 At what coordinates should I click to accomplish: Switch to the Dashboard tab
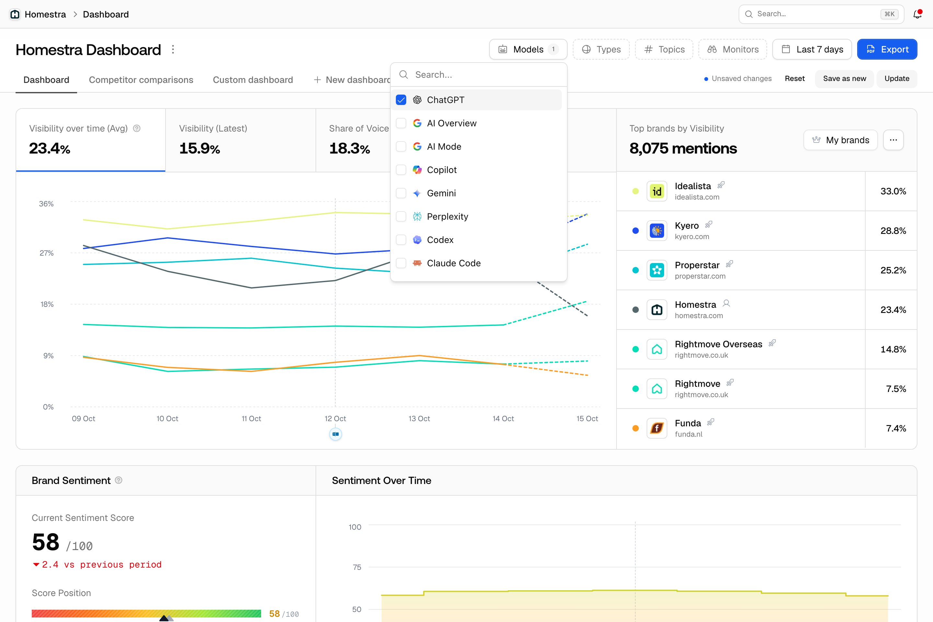pos(46,80)
